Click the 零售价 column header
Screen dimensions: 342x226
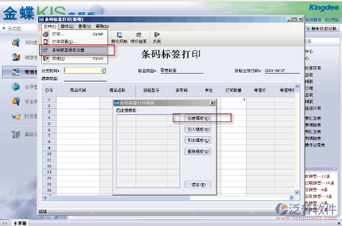pos(260,90)
